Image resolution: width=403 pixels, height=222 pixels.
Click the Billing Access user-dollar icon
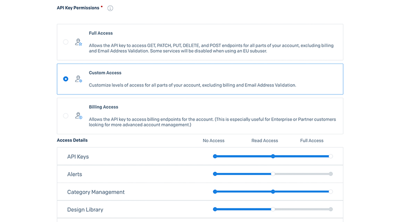click(79, 116)
